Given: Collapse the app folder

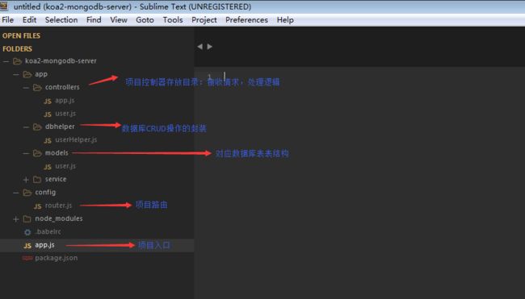Looking at the screenshot, I should (x=16, y=74).
